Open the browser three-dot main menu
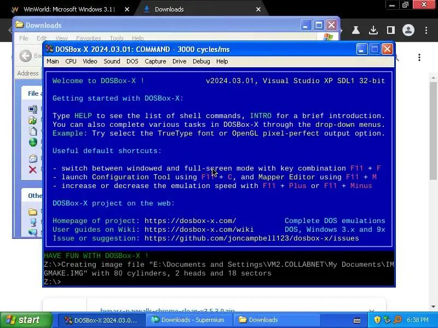 tap(427, 30)
